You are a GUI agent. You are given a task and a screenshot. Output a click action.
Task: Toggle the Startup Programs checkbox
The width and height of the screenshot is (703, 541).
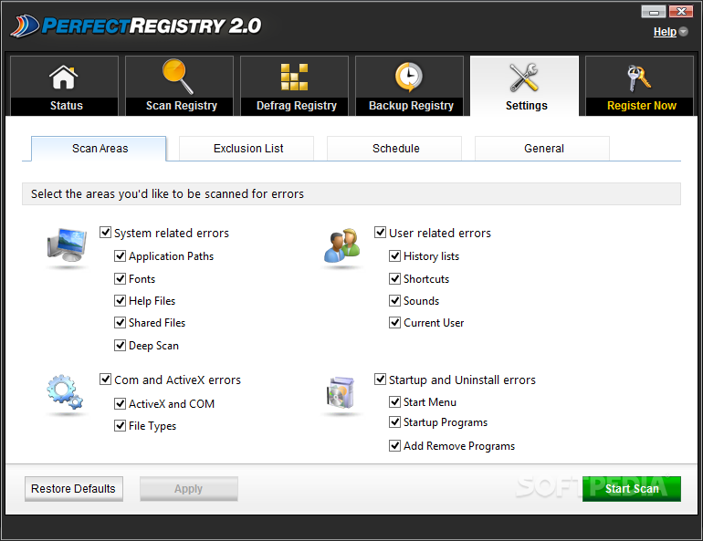[395, 421]
